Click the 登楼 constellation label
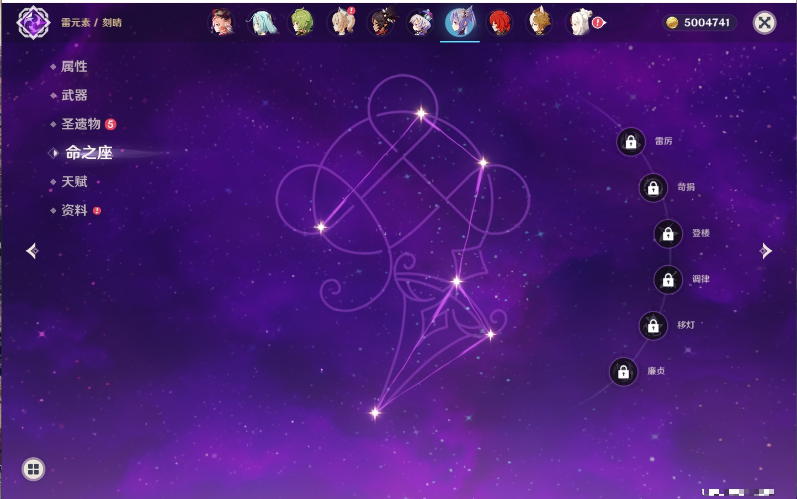The width and height of the screenshot is (797, 499). pos(701,233)
